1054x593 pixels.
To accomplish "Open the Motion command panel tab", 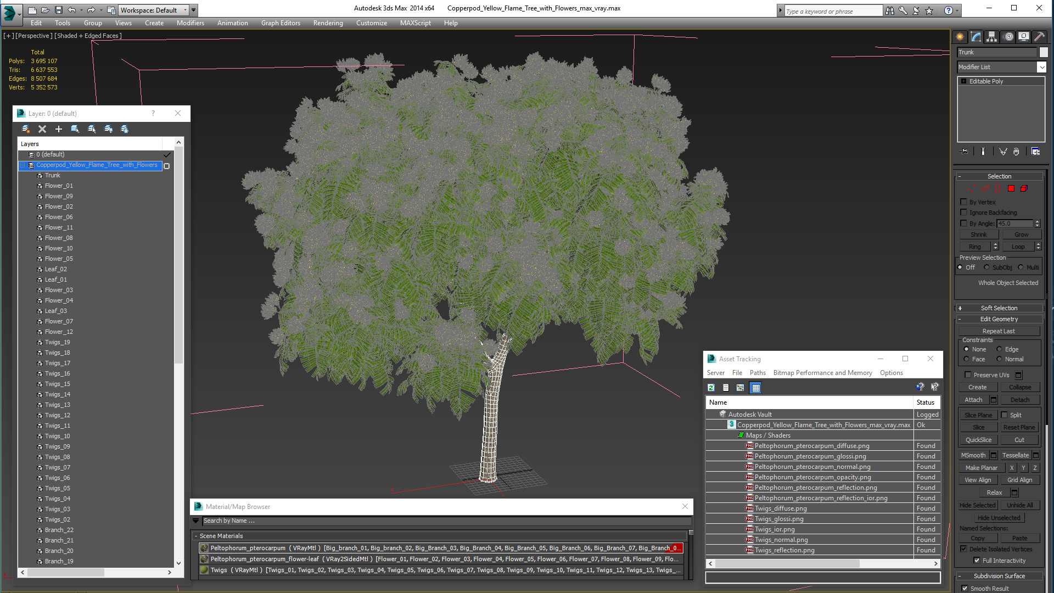I will (x=1008, y=37).
